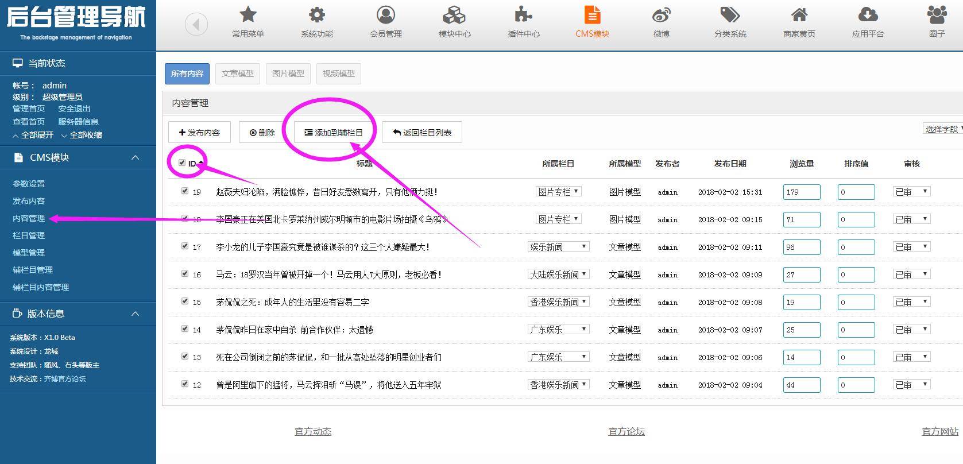This screenshot has width=963, height=464.
Task: Open the 常用菜单 star icon
Action: click(248, 15)
